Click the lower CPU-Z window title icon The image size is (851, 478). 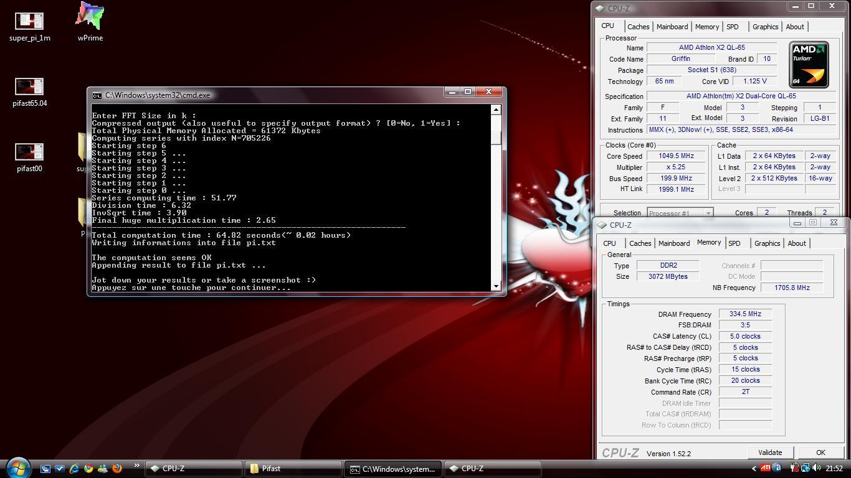tap(602, 225)
